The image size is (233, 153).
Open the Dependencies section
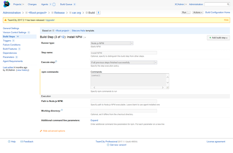[10, 53]
